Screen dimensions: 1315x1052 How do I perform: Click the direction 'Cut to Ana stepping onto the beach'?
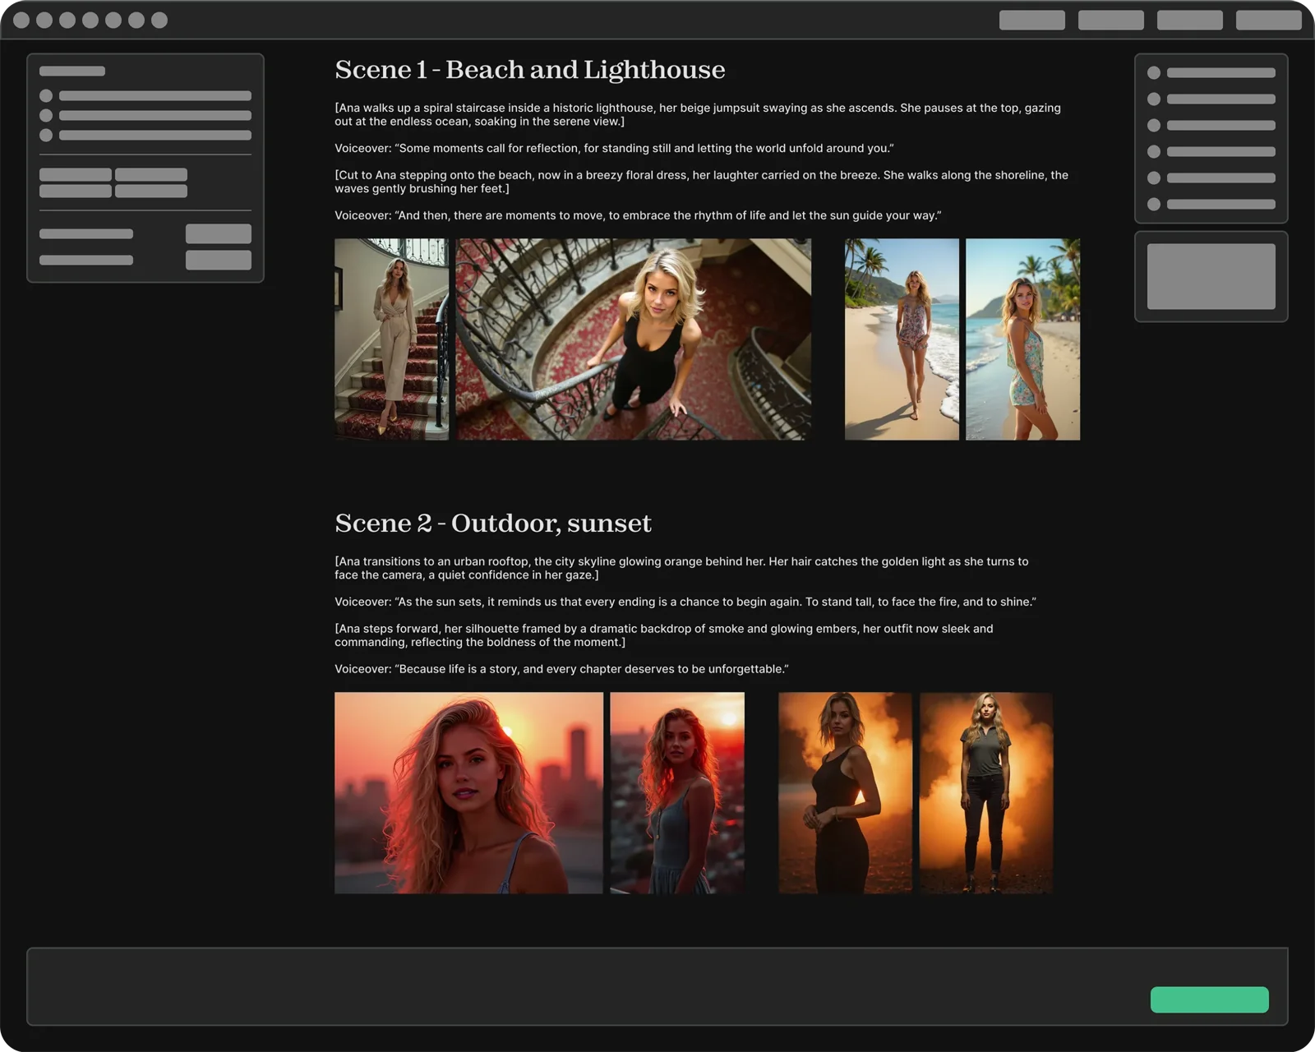(701, 182)
